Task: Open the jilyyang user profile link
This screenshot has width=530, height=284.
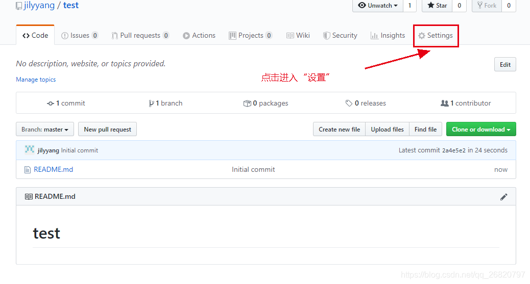Action: pos(39,6)
